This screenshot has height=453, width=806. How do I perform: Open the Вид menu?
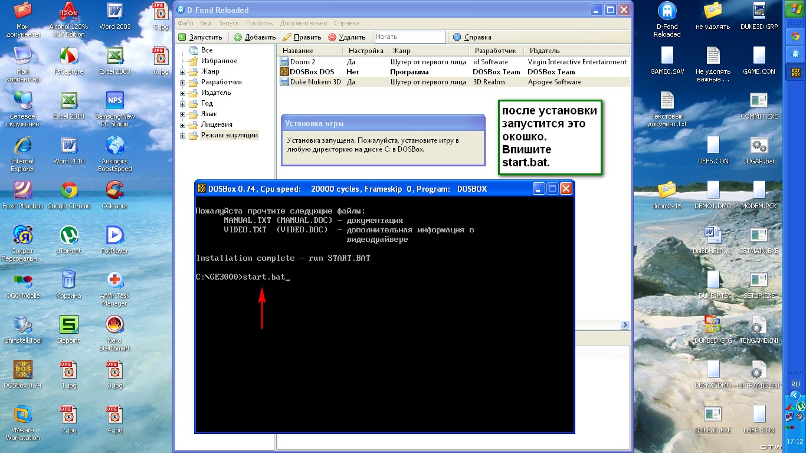coord(205,23)
